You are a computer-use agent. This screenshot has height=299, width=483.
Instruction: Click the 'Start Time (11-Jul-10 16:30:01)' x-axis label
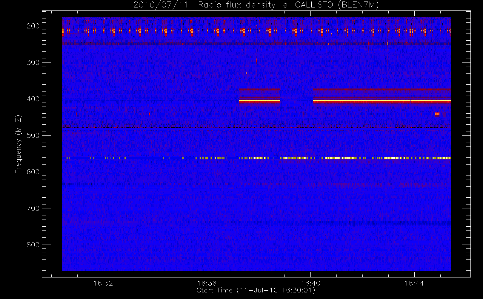point(256,290)
